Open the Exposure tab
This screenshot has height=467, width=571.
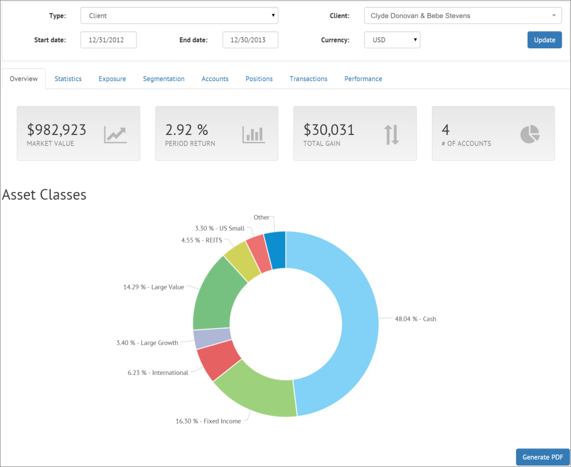112,79
